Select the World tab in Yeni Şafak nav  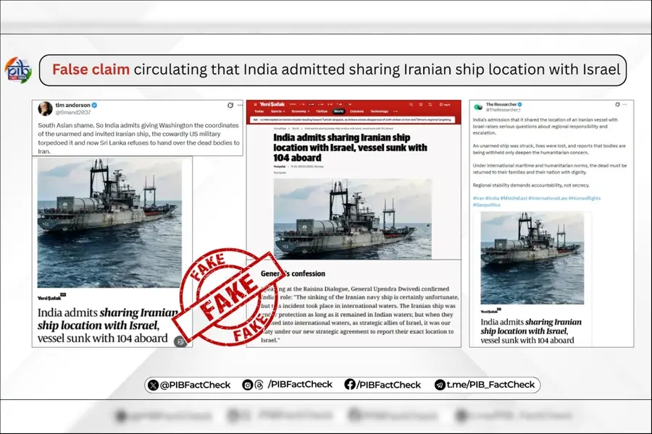pyautogui.click(x=339, y=111)
